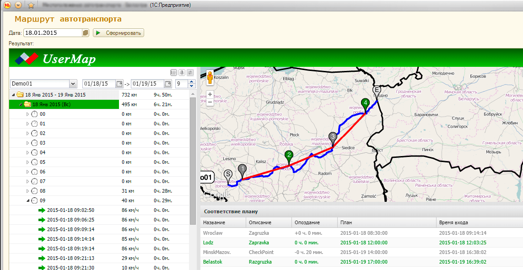Click the pin icon above tree
The image size is (523, 270).
pos(182,72)
